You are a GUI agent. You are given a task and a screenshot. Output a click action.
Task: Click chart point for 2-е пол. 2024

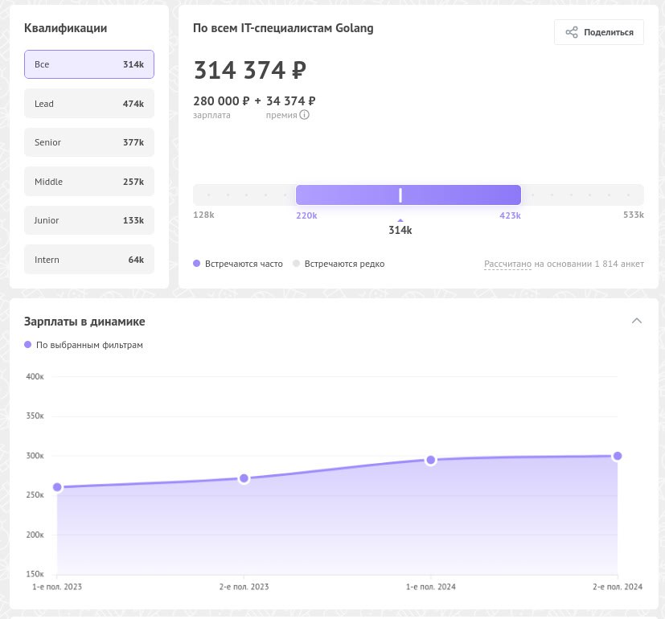(x=618, y=456)
